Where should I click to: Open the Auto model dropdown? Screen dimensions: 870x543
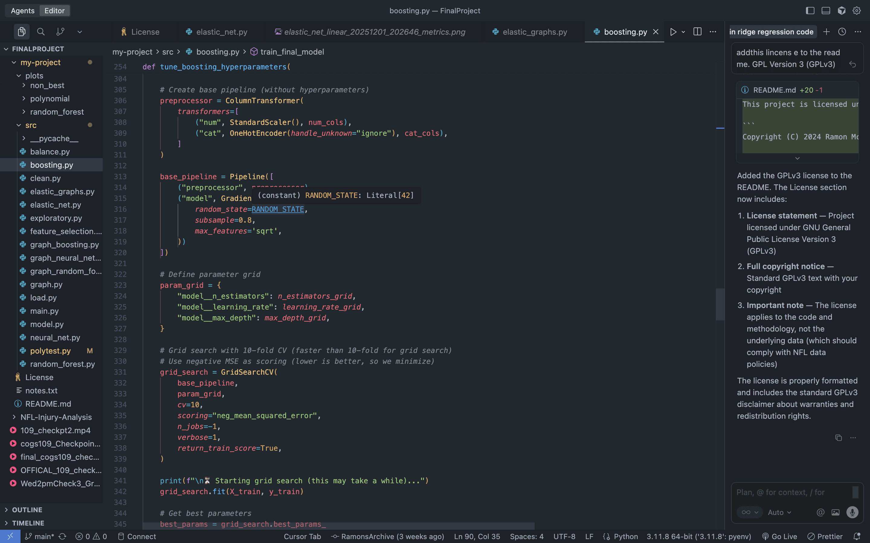[779, 513]
